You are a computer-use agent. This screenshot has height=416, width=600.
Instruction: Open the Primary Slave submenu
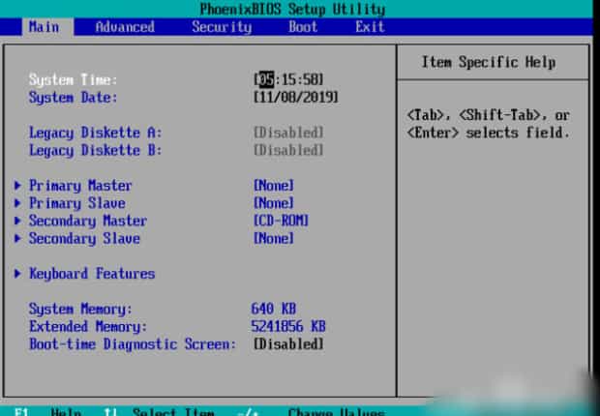coord(76,203)
